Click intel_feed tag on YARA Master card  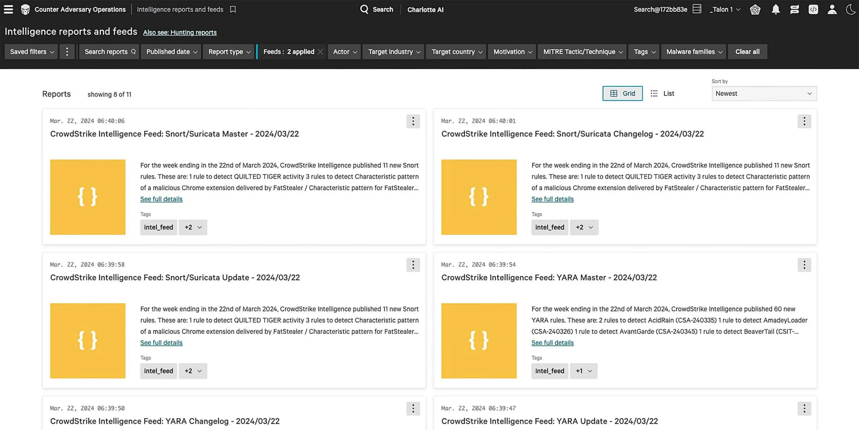[550, 371]
